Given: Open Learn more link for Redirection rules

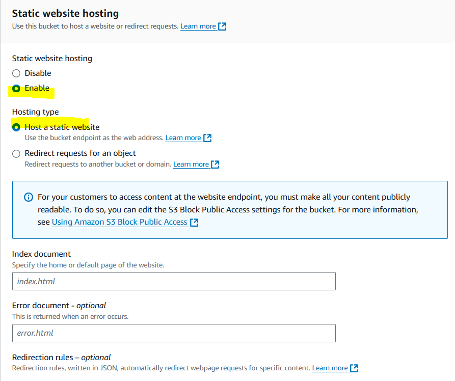Looking at the screenshot, I should pos(330,368).
